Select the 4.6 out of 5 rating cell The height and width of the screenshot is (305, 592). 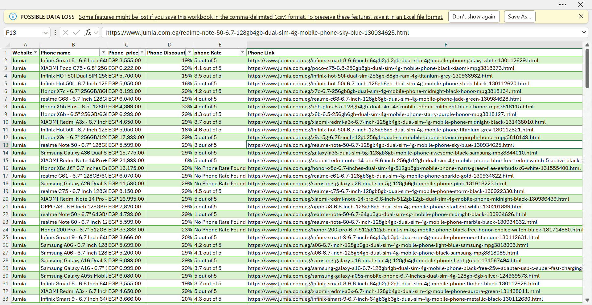[x=220, y=130]
